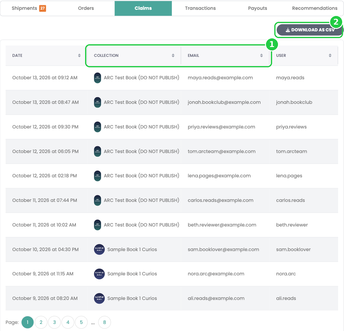Click date October 9, 2026 at 08:20 AM

point(45,298)
